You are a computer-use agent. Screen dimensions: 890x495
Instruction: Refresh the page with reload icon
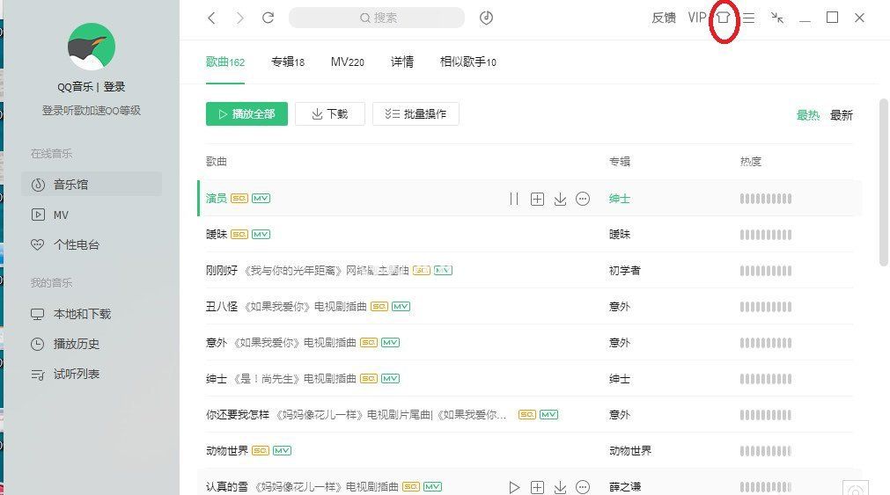[268, 18]
